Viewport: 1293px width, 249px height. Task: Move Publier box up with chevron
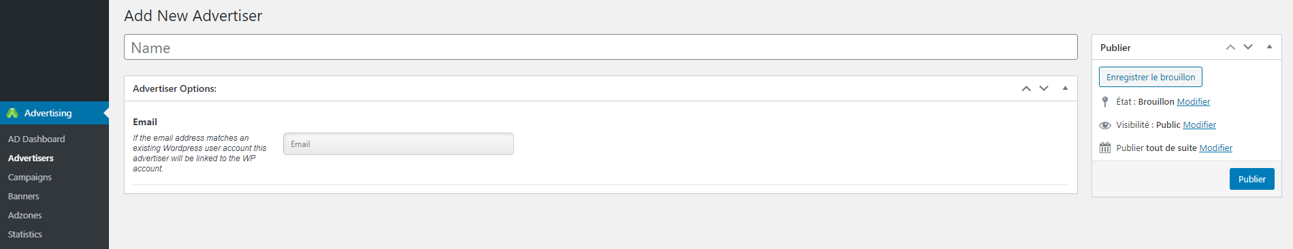(x=1230, y=47)
